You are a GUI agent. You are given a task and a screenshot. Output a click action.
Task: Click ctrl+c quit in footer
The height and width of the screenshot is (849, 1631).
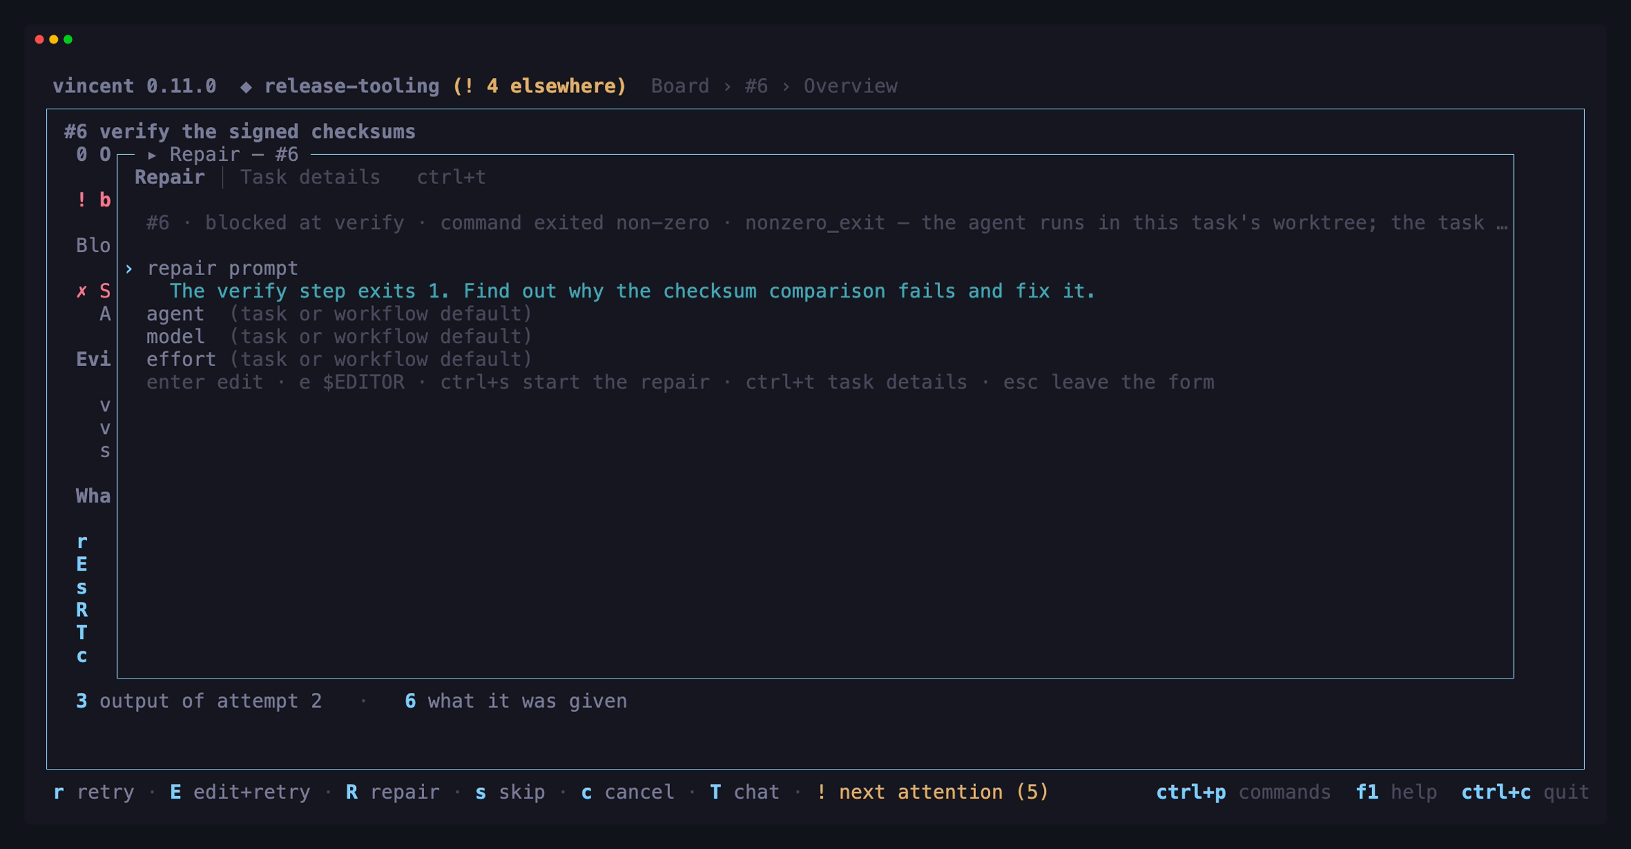point(1525,792)
